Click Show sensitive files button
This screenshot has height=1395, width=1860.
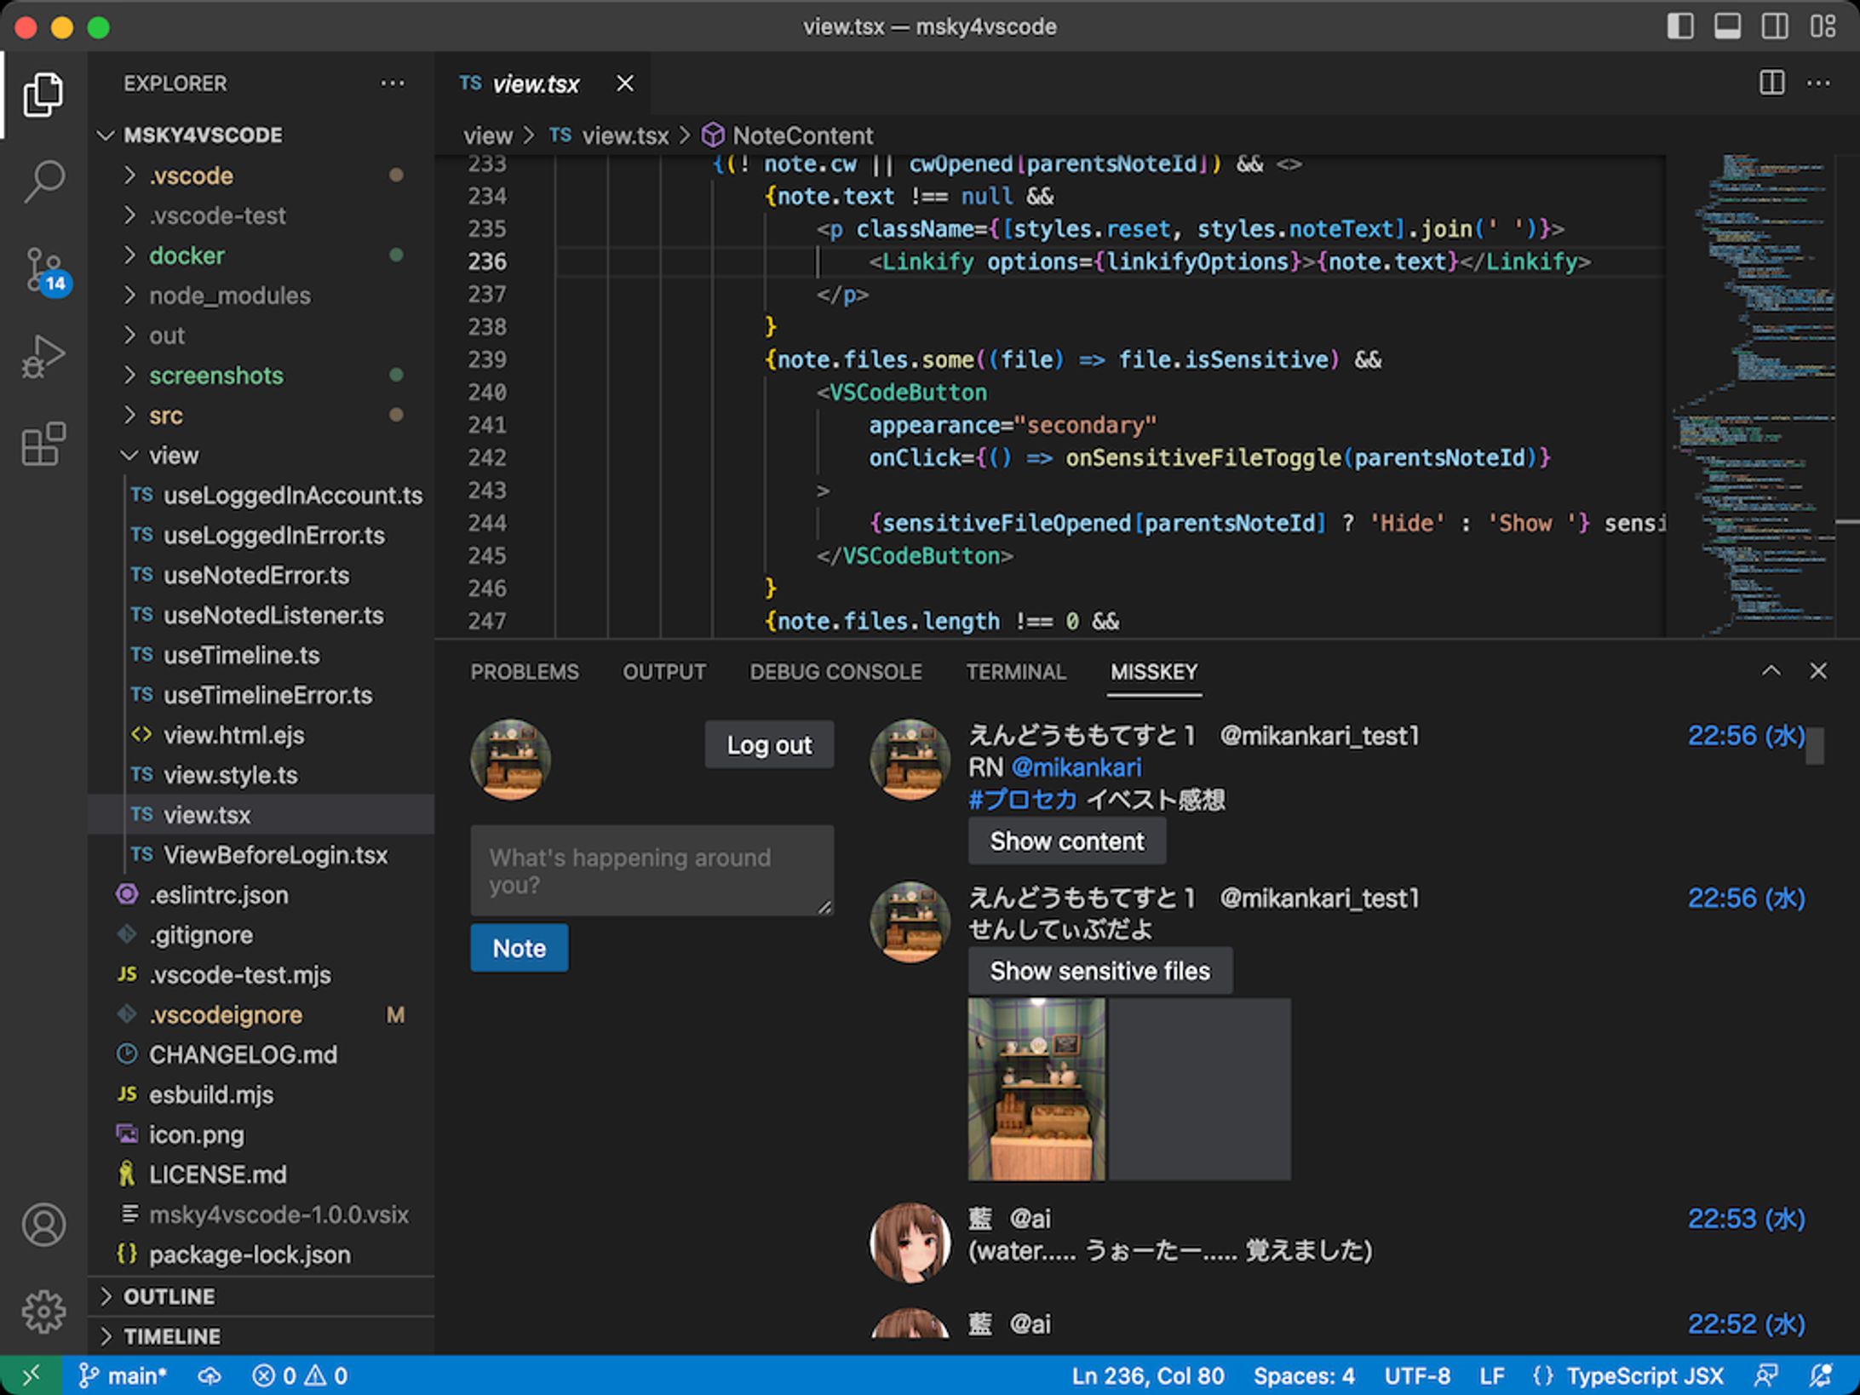[1099, 971]
